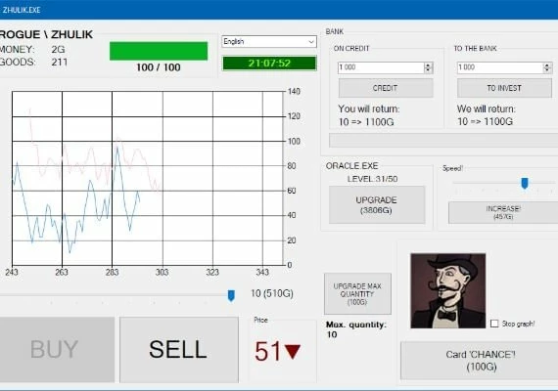558x391 pixels.
Task: Open the English language dropdown
Action: 269,42
